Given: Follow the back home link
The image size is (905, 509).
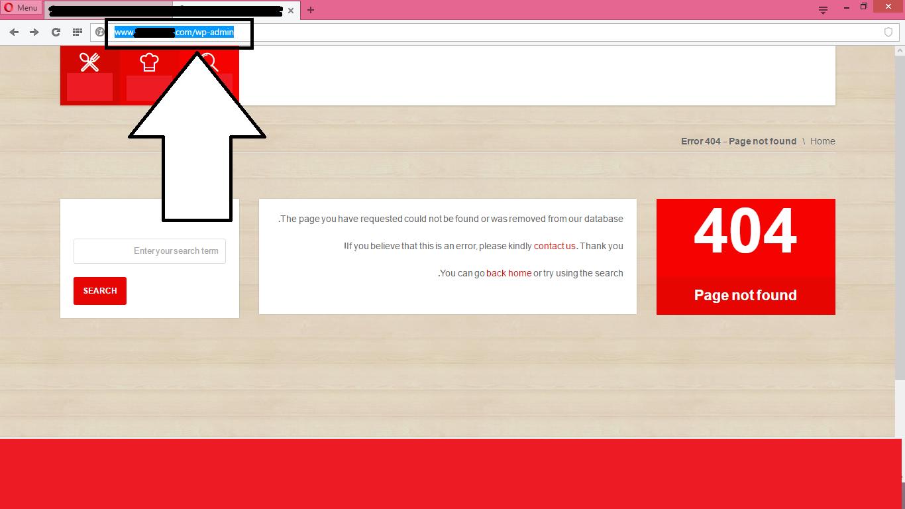Looking at the screenshot, I should coord(508,273).
